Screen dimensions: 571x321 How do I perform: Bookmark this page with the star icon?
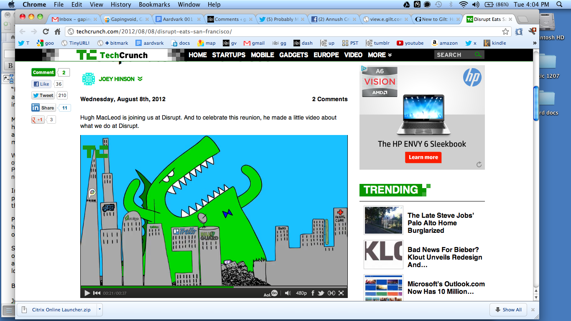505,32
